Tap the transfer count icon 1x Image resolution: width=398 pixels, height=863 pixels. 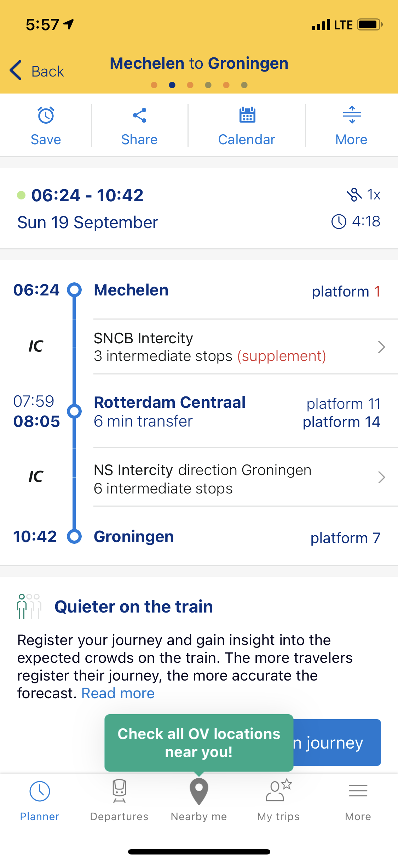pos(363,194)
